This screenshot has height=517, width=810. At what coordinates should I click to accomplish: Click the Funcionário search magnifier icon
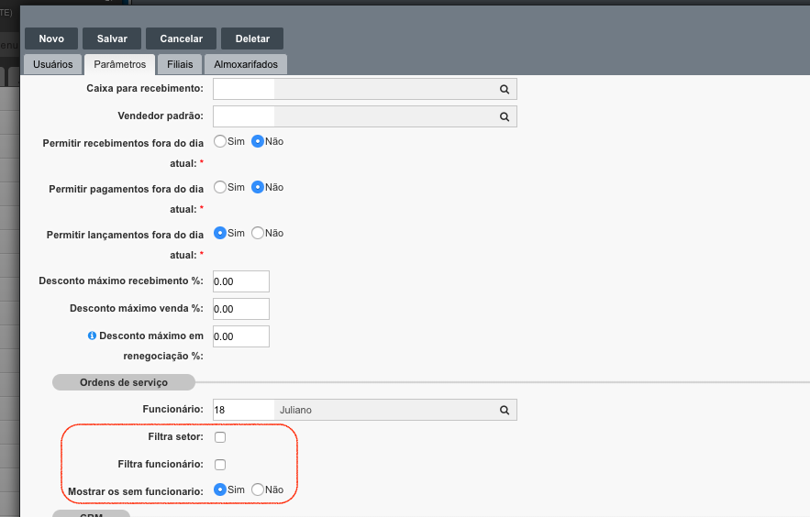click(x=504, y=410)
